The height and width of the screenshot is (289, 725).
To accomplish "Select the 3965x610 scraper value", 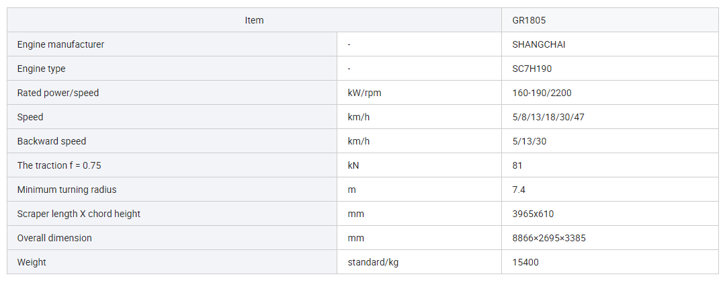I will [x=533, y=214].
